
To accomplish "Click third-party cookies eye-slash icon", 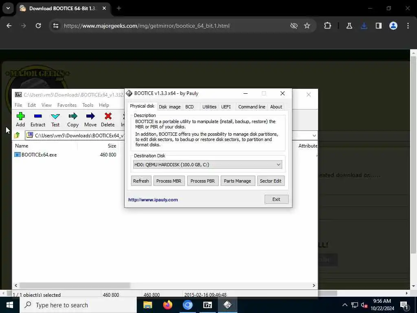I will click(294, 26).
